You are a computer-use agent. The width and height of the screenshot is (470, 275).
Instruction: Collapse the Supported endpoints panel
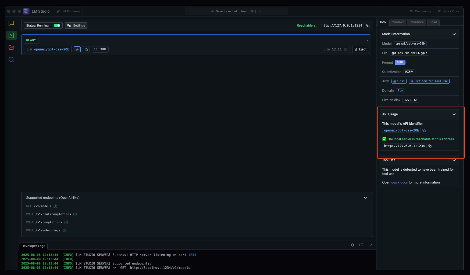click(365, 197)
